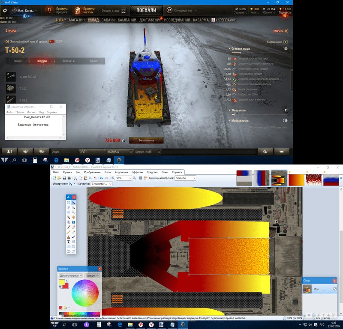Viewport: 343px width, 329px height.
Task: Select the Rounded Rectangle shape tool
Action: click(x=73, y=247)
